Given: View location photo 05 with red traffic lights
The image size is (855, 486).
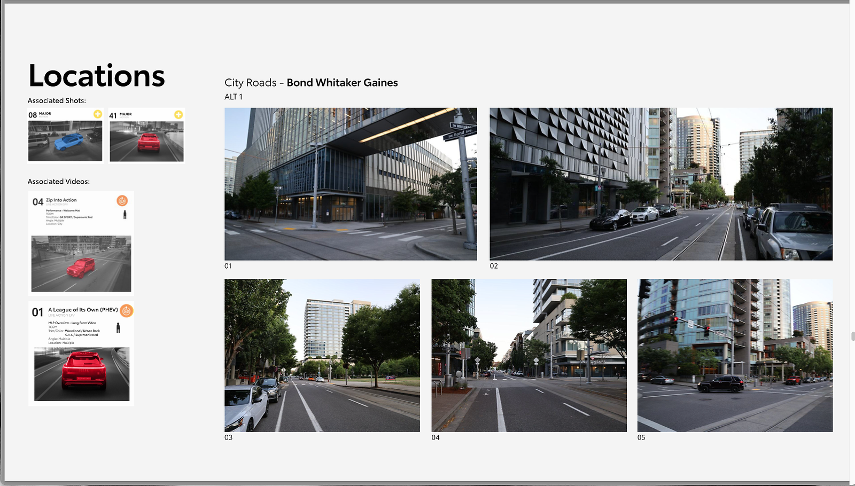Looking at the screenshot, I should point(735,355).
